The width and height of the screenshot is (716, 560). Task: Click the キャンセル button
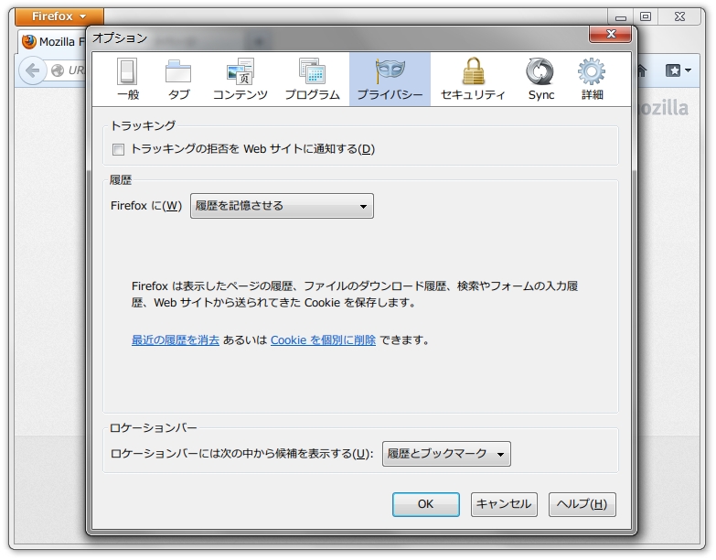tap(504, 504)
